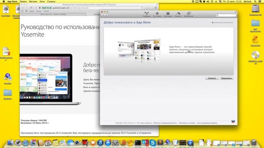The height and width of the screenshot is (148, 264).
Task: Open the Apple menu
Action: (x=4, y=1)
